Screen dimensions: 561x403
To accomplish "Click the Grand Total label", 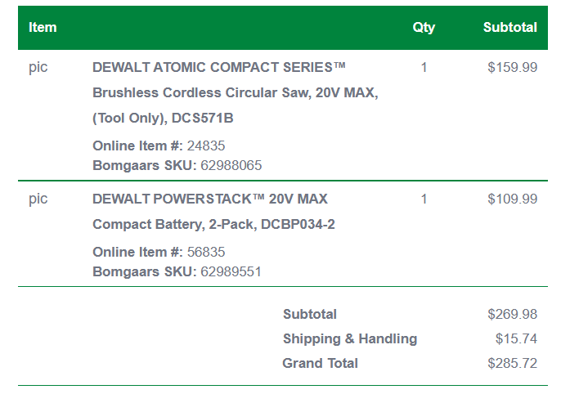I will coord(321,363).
